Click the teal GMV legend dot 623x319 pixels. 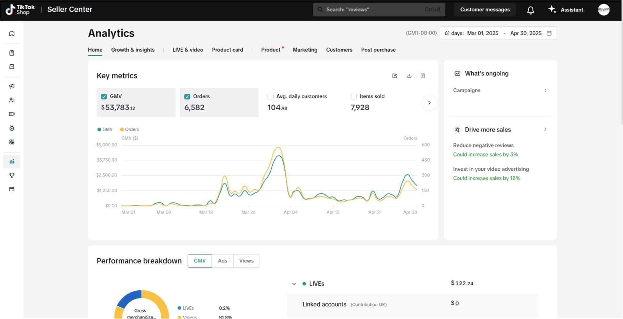[x=99, y=130]
